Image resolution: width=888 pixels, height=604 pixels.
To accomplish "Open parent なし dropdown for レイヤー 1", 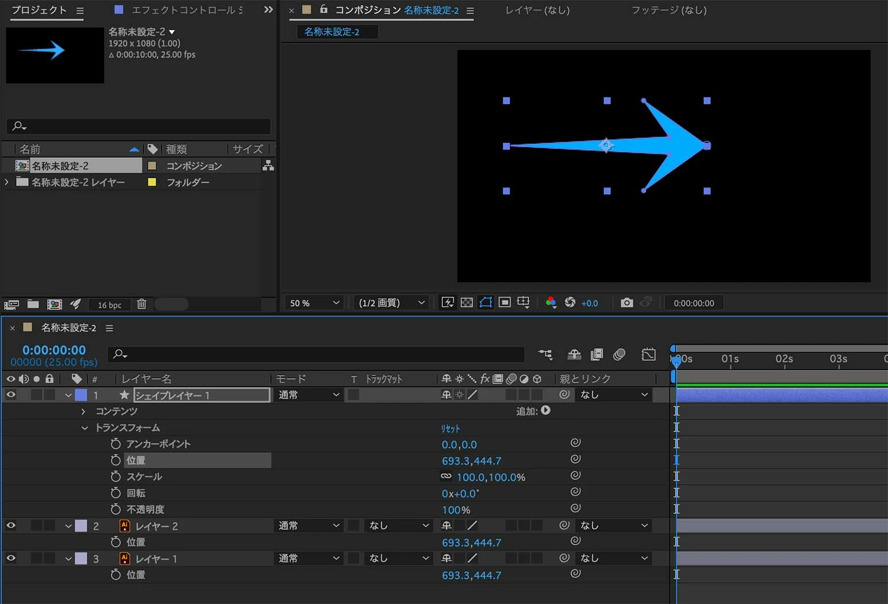I will click(x=614, y=558).
